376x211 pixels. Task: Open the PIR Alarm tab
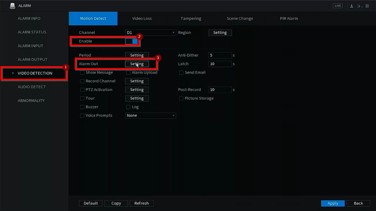pos(289,18)
